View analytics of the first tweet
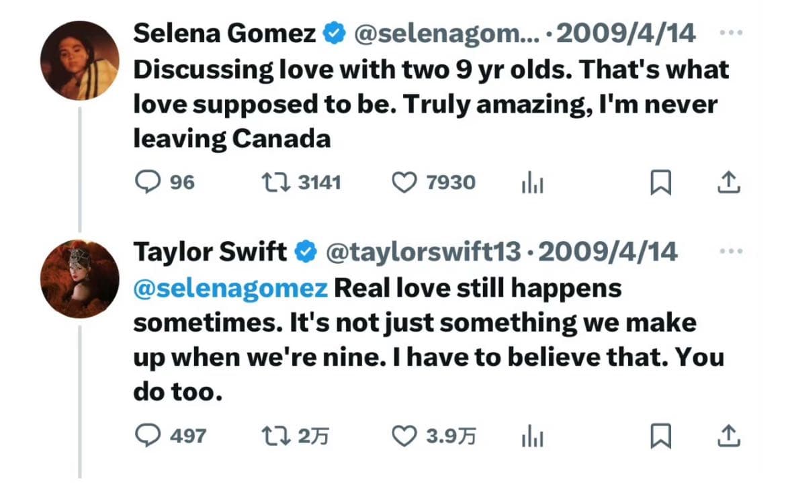This screenshot has height=484, width=786. click(x=532, y=183)
